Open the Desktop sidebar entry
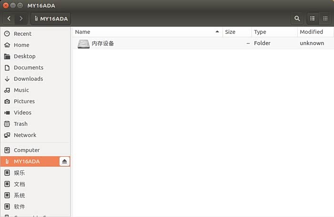Viewport: 334px width, 217px height. pyautogui.click(x=35, y=56)
